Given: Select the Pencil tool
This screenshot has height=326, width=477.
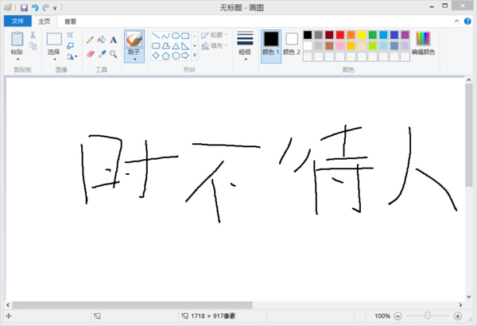Looking at the screenshot, I should (90, 39).
